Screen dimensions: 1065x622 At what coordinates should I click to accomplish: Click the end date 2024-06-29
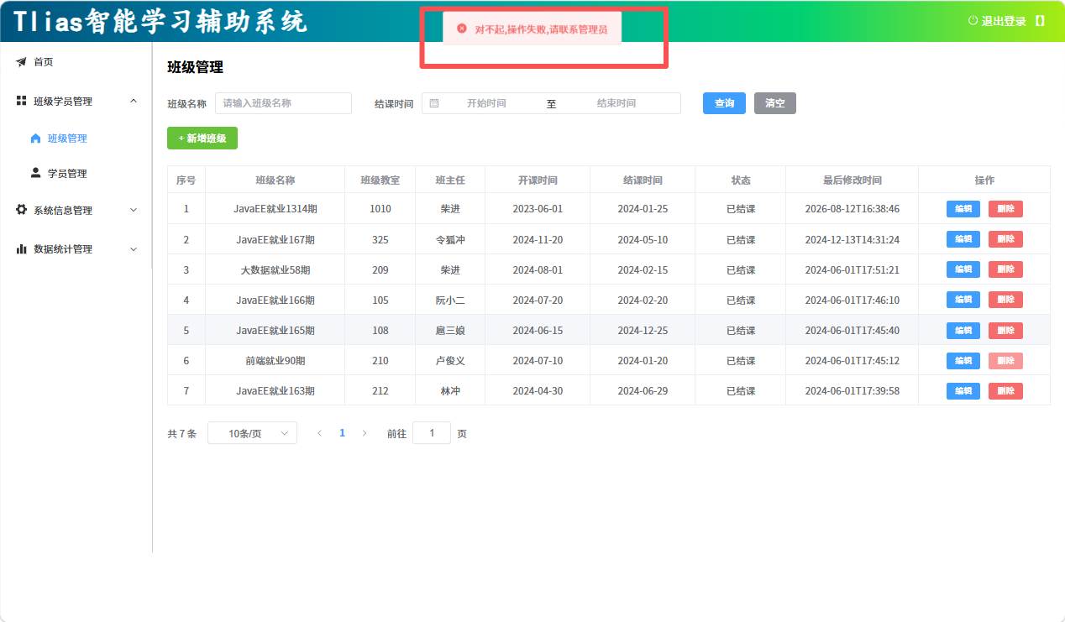click(x=643, y=391)
